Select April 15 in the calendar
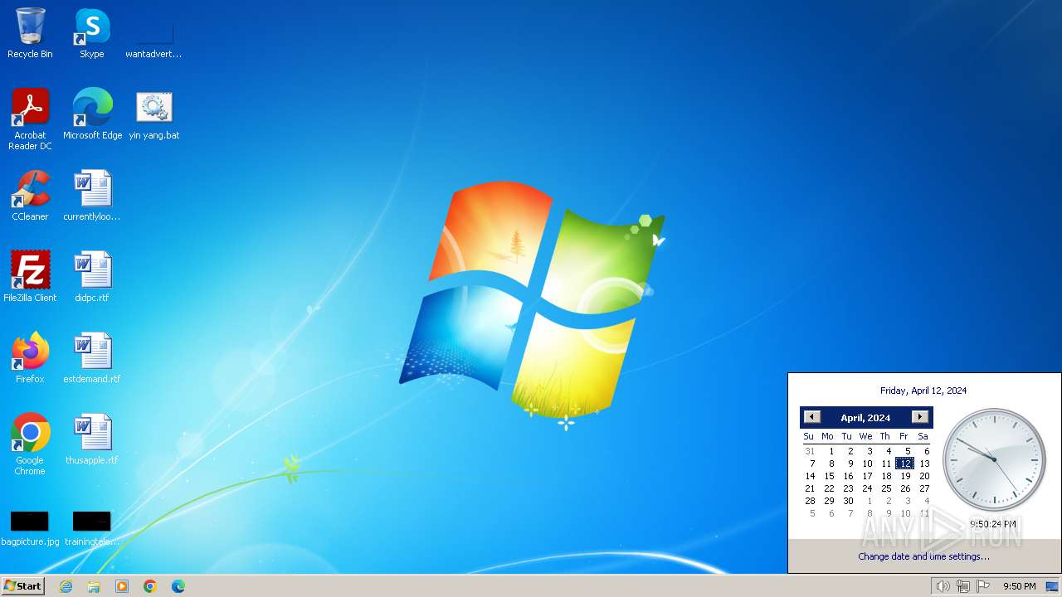Image resolution: width=1062 pixels, height=597 pixels. pos(829,476)
